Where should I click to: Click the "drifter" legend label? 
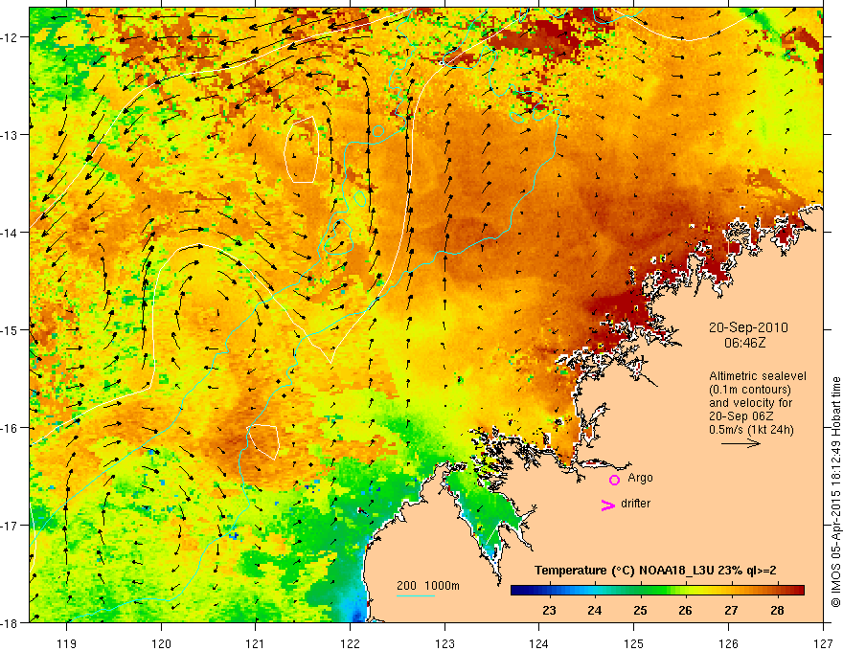click(635, 504)
